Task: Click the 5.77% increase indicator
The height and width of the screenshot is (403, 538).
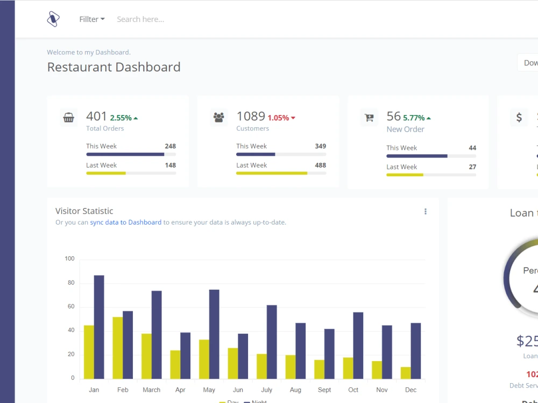Action: (417, 118)
